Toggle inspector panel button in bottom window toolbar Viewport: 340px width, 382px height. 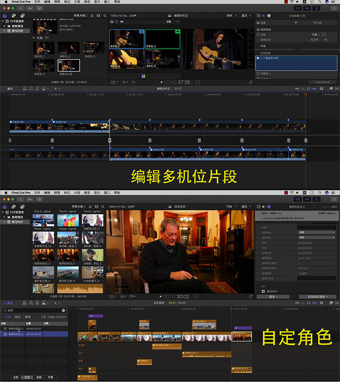[316, 199]
